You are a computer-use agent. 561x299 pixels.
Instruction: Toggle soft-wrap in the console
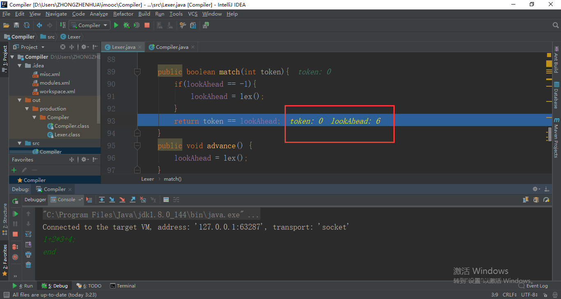pyautogui.click(x=28, y=234)
